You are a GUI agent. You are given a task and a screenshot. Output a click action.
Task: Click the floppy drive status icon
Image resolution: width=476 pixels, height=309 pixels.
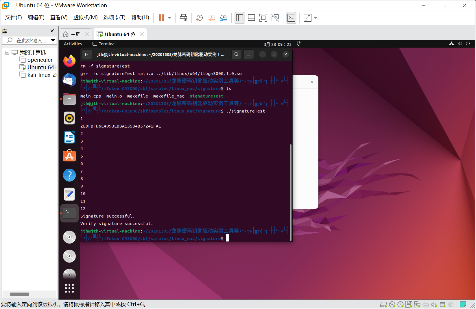click(409, 304)
